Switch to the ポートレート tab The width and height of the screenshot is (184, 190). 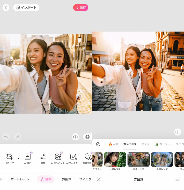point(20,179)
